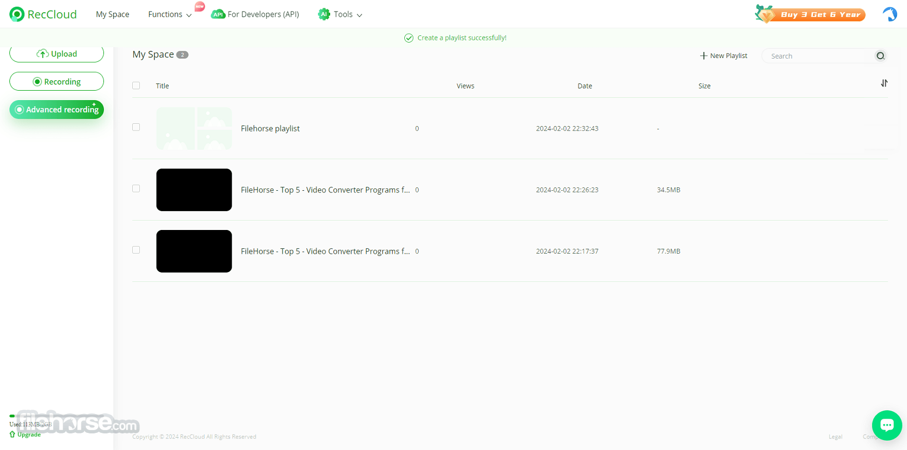
Task: Click the playlist created success message
Action: click(x=456, y=38)
